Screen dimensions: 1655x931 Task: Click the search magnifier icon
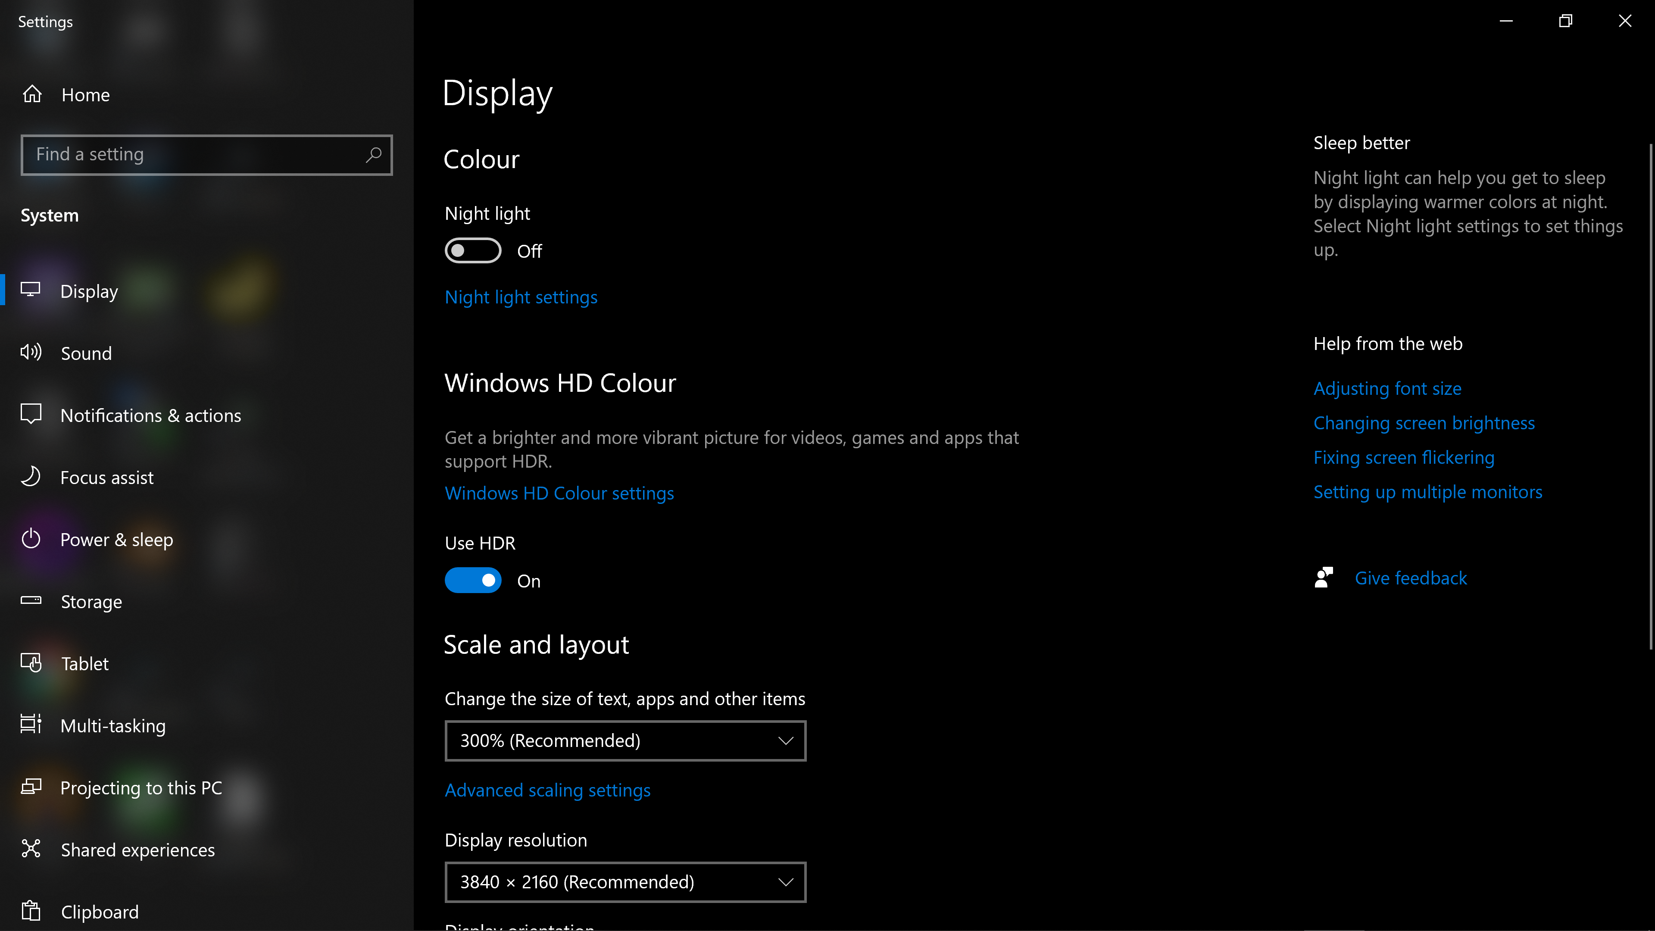[x=373, y=155]
